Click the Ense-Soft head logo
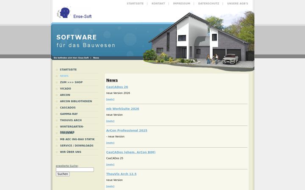This screenshot has width=305, height=190. [x=74, y=13]
